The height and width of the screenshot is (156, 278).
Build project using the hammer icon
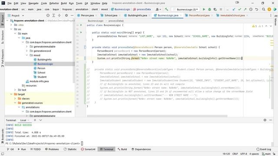[x=166, y=9]
